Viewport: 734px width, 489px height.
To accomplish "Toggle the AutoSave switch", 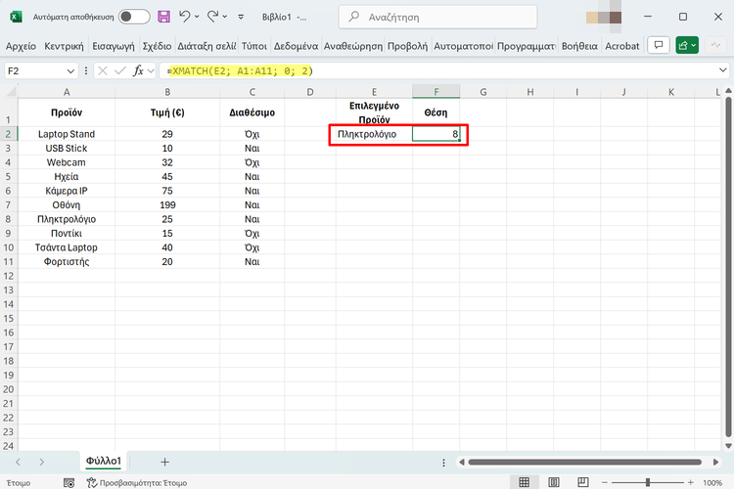I will click(134, 17).
